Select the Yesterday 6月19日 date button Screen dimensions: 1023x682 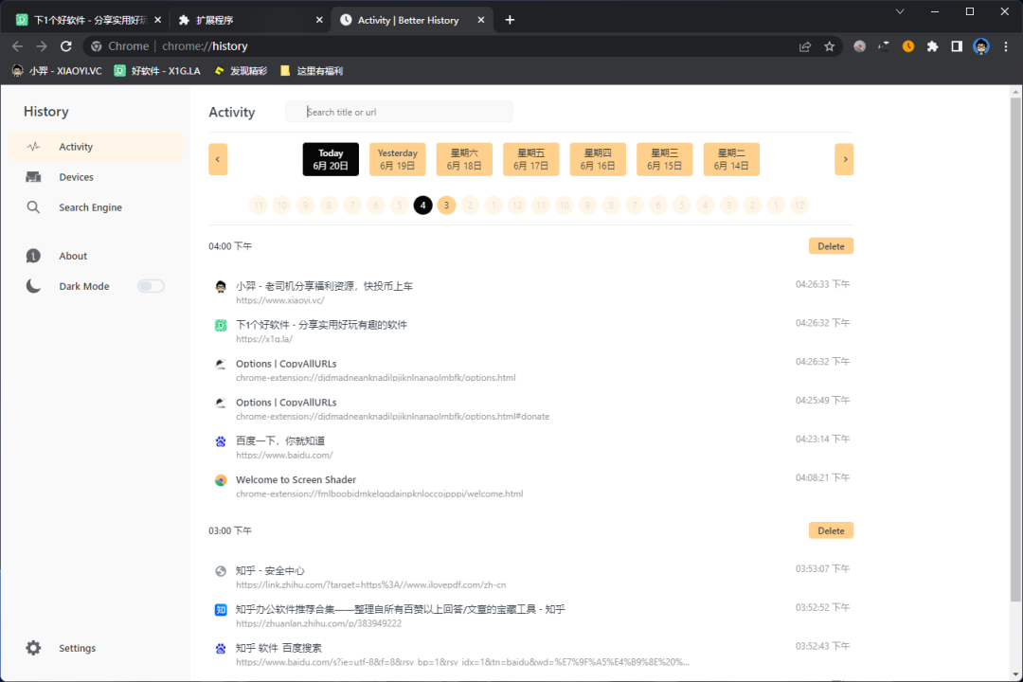(x=398, y=159)
